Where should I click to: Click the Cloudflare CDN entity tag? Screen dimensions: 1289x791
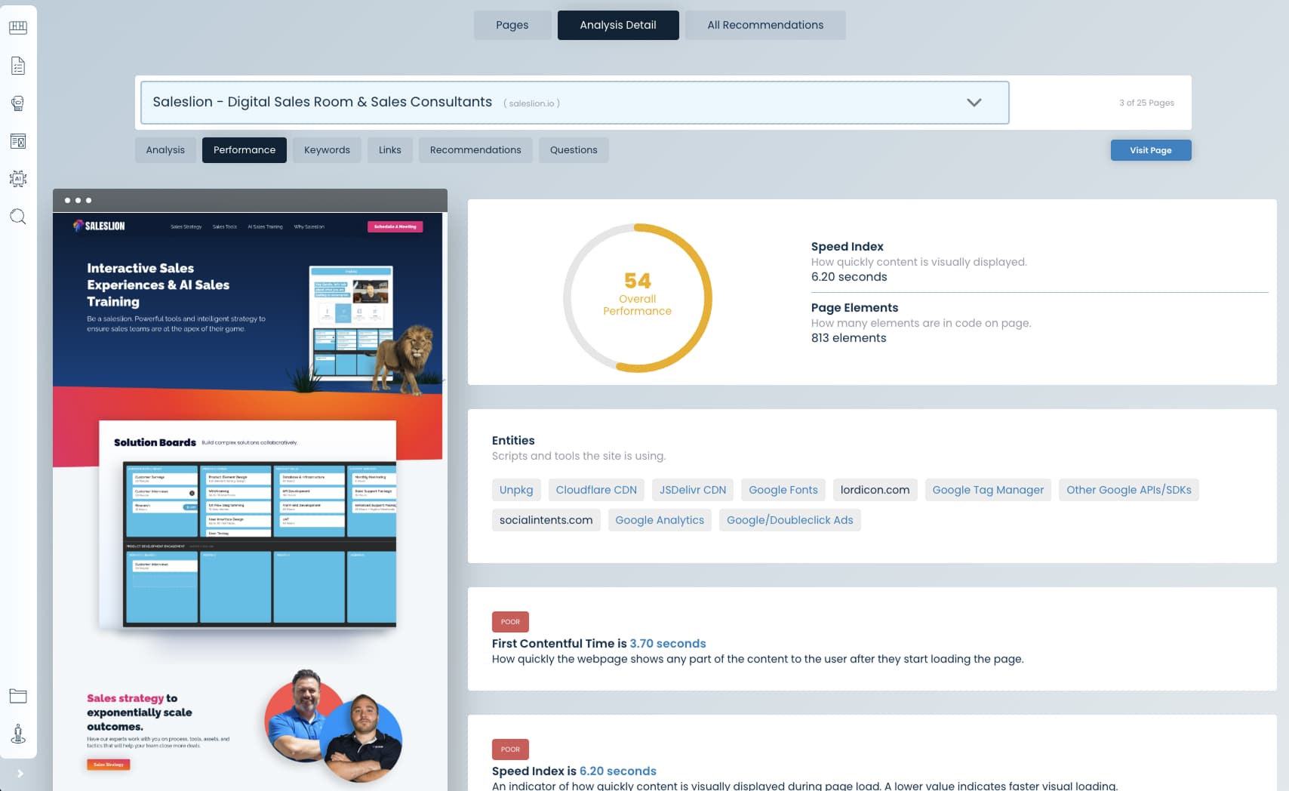point(596,490)
